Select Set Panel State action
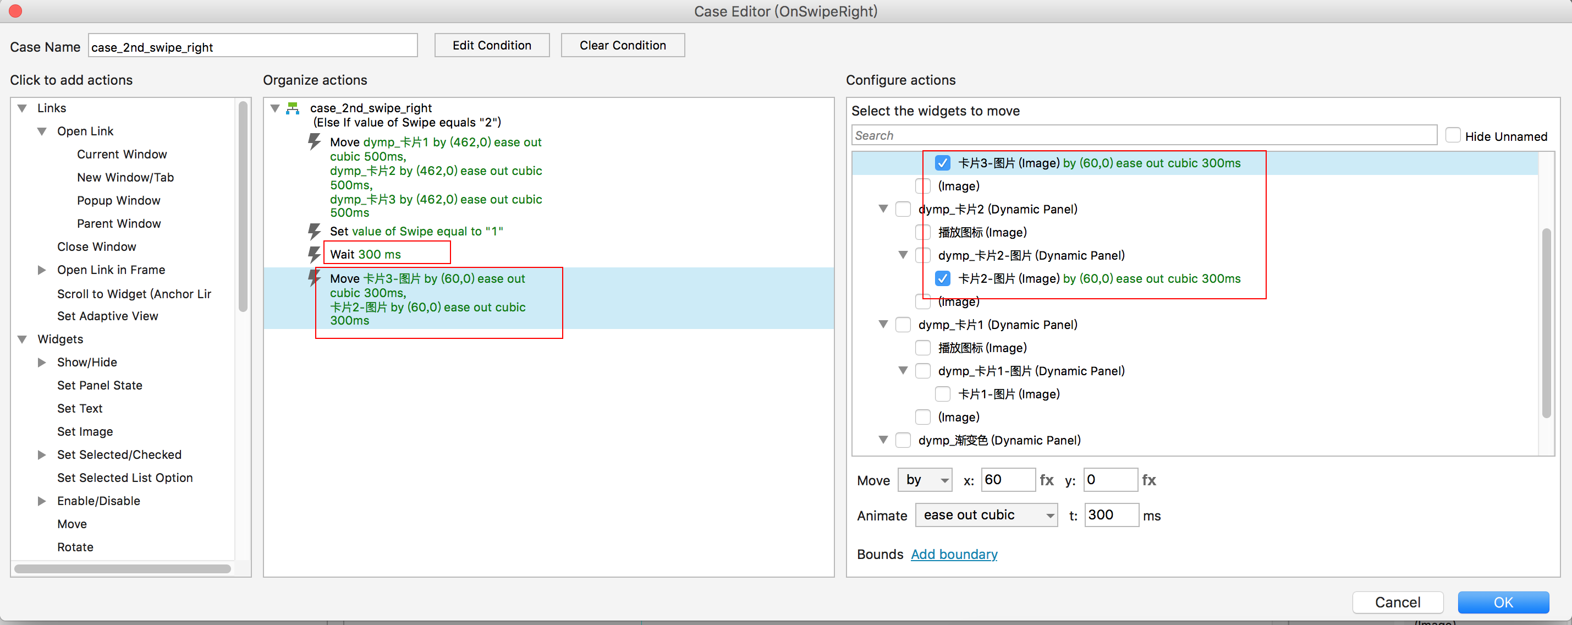This screenshot has height=625, width=1572. pyautogui.click(x=100, y=385)
